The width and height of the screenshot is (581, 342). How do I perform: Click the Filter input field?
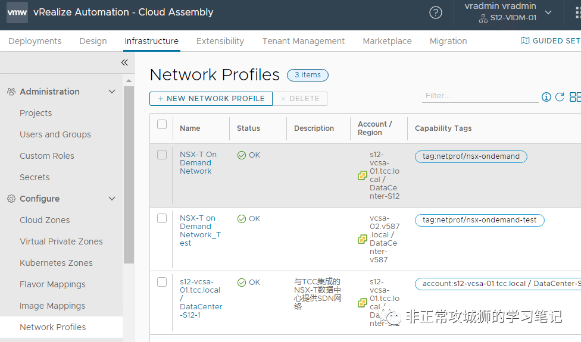click(x=480, y=96)
